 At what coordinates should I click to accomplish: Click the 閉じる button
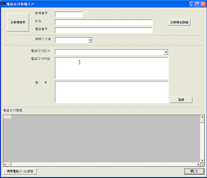coord(194,171)
